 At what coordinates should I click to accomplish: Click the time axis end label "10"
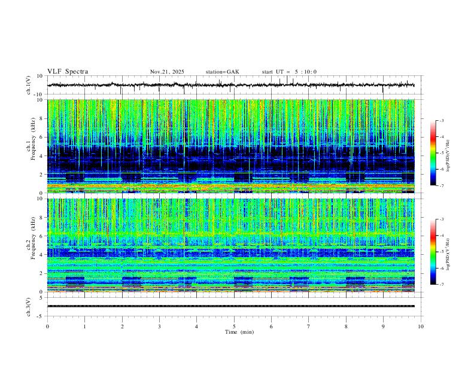coord(421,327)
